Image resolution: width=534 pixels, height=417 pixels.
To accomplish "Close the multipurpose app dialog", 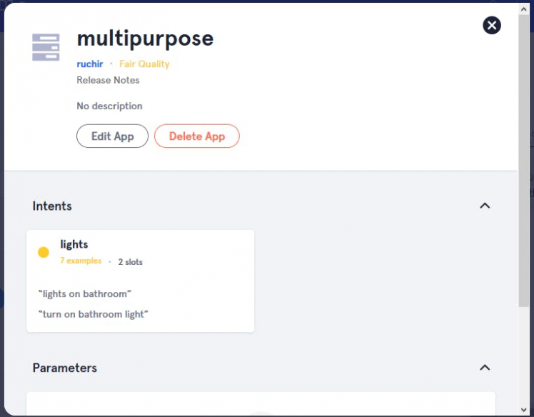I will click(x=492, y=26).
